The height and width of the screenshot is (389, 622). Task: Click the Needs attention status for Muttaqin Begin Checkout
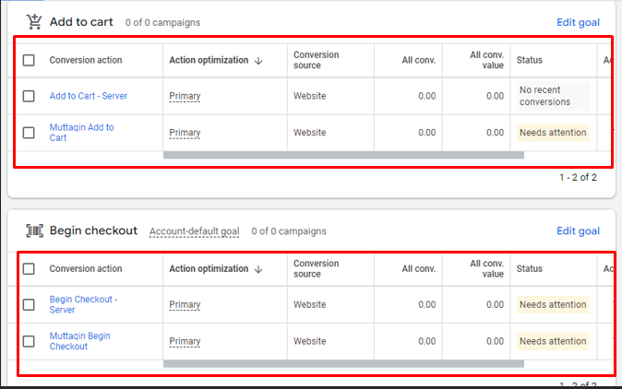point(552,341)
